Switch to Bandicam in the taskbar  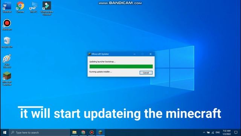pos(92,133)
